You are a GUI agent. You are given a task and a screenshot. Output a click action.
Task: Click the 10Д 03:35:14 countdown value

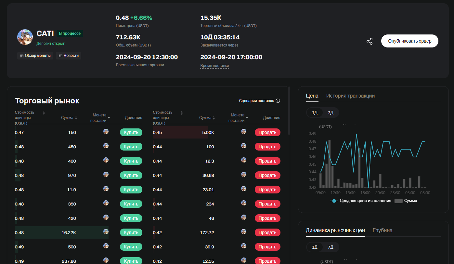[220, 37]
